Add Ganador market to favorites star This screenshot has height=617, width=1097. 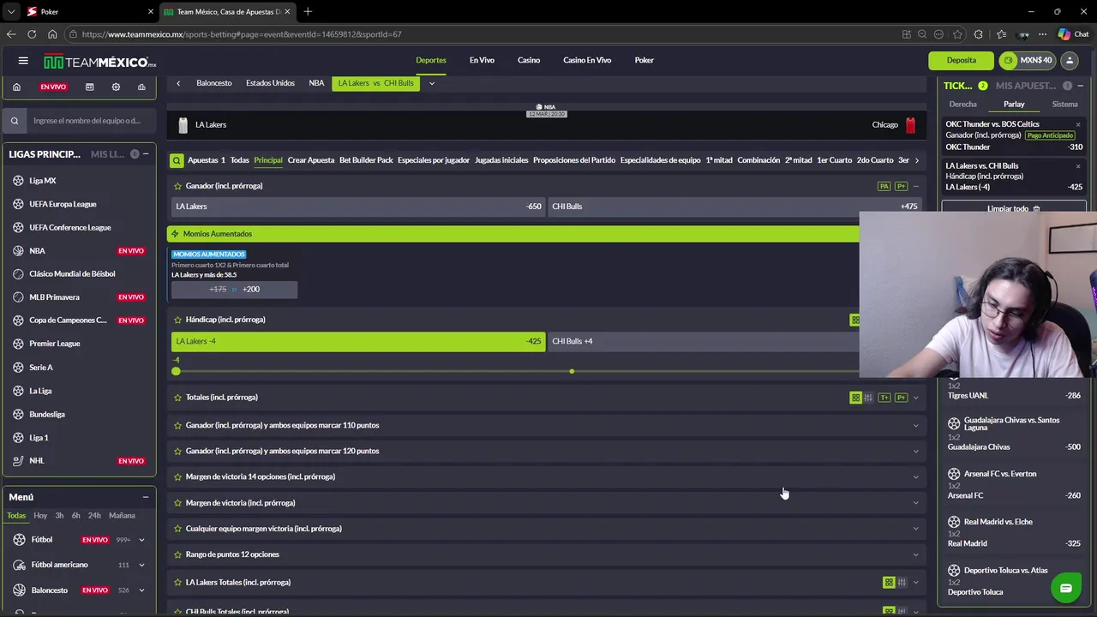pyautogui.click(x=177, y=186)
